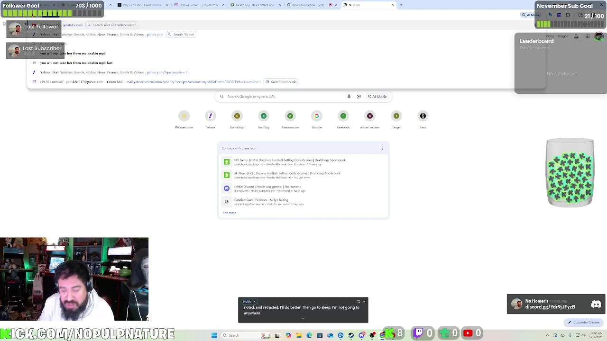Click the See more link
Viewport: 607px width, 341px height.
coord(230,213)
